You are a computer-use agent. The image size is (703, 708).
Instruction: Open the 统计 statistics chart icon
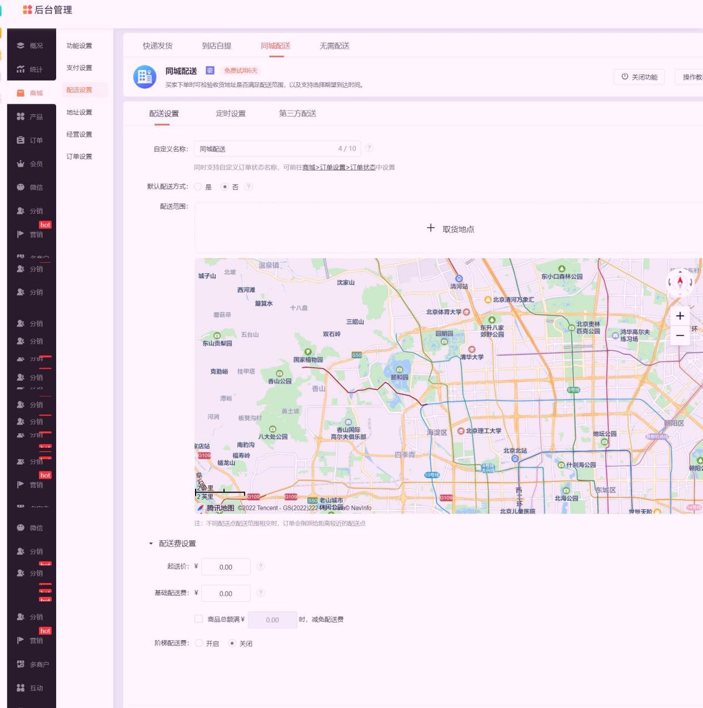tap(21, 69)
